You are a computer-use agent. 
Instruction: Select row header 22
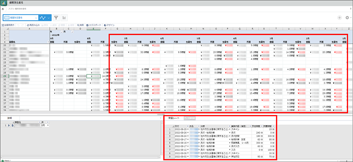5,52
